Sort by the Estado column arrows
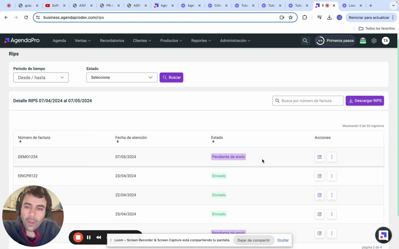 (x=213, y=142)
